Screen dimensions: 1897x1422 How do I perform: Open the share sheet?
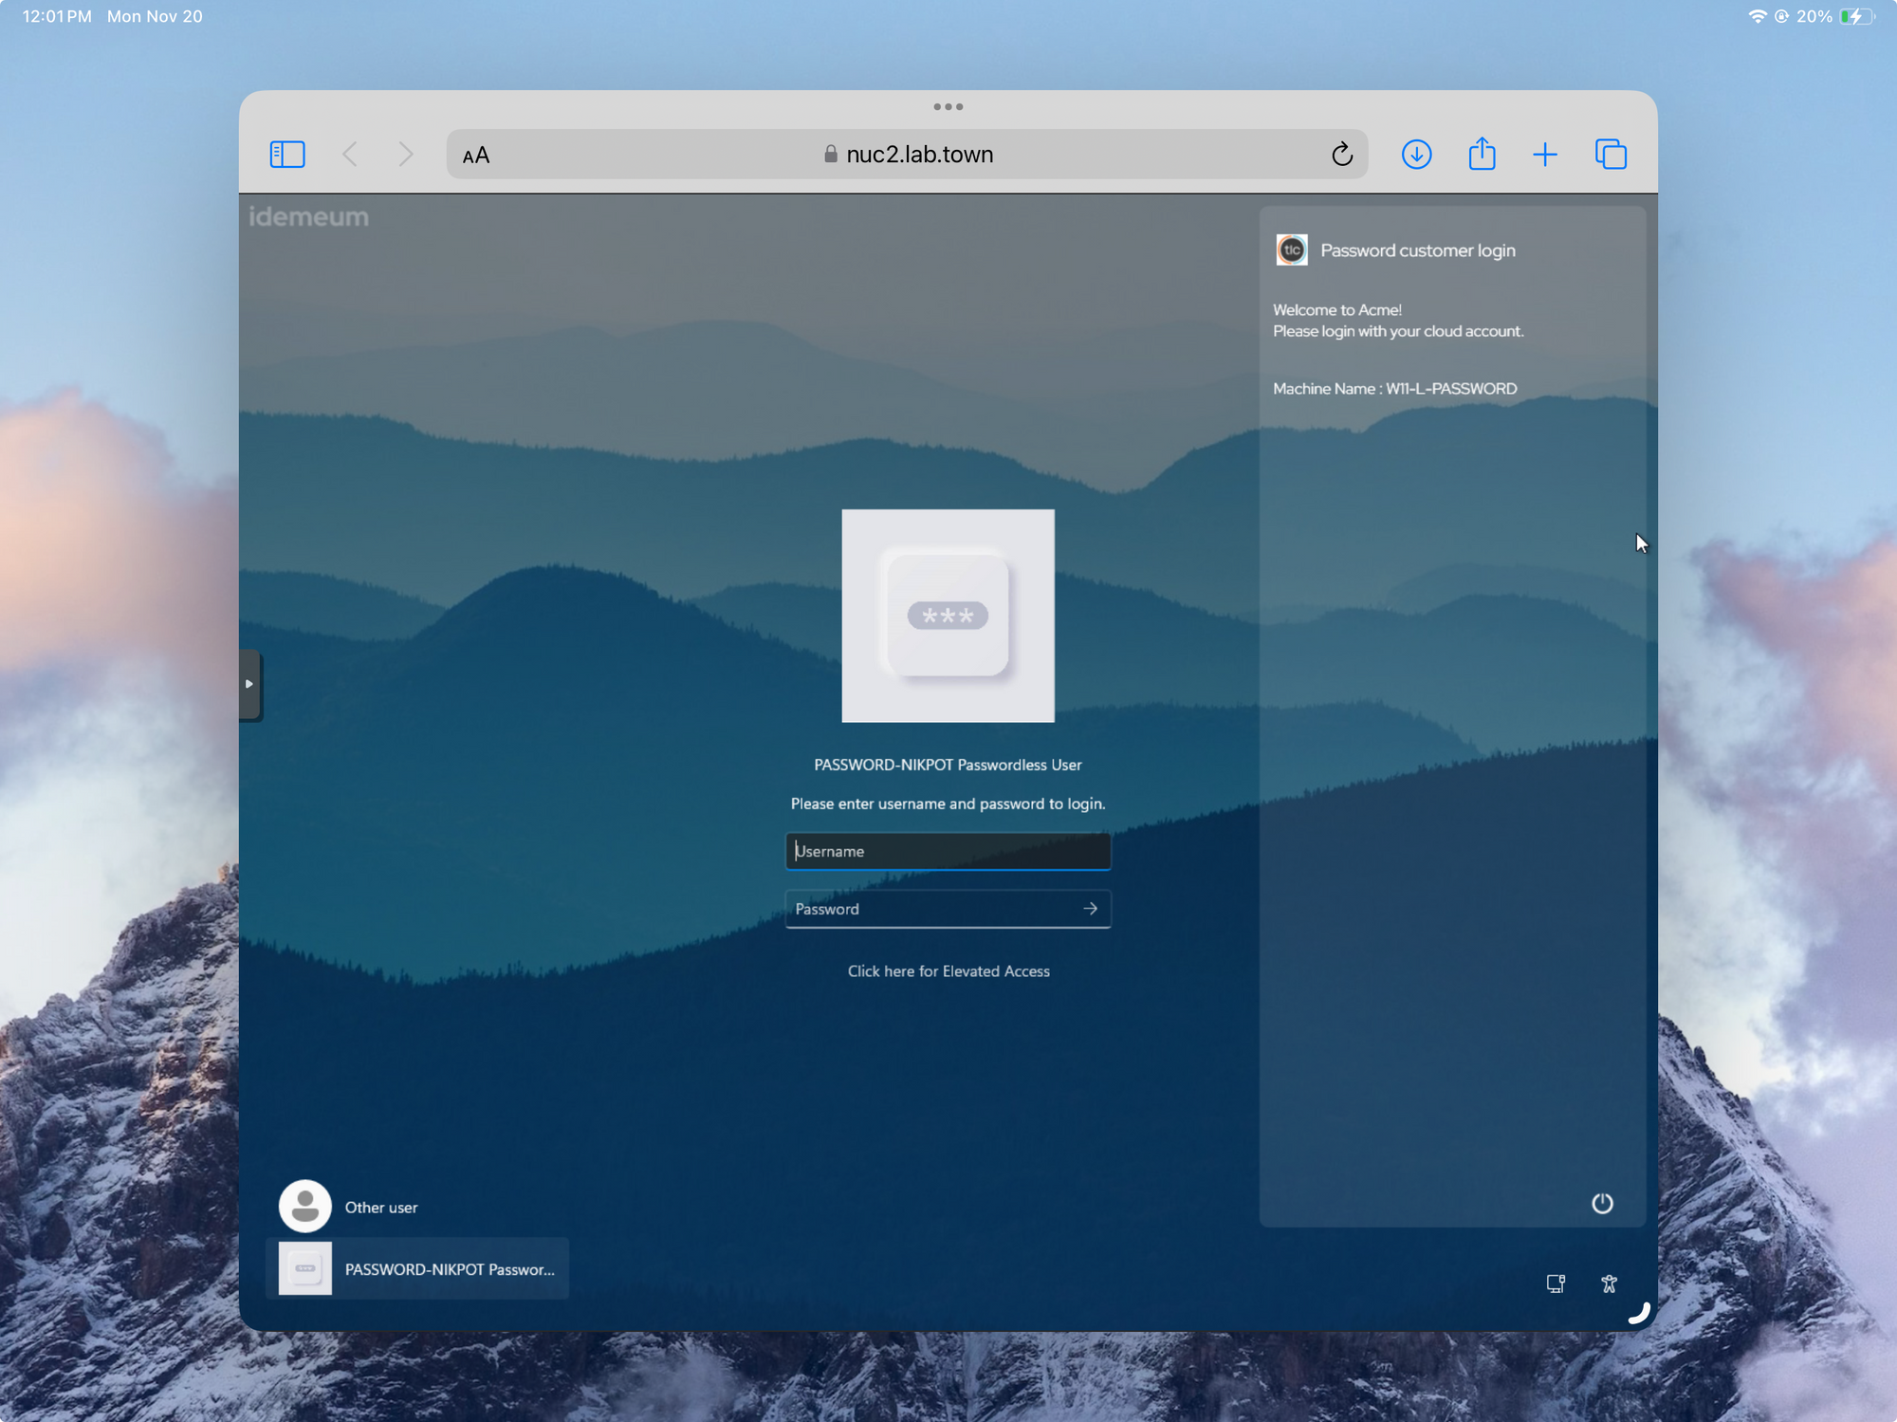[x=1482, y=154]
